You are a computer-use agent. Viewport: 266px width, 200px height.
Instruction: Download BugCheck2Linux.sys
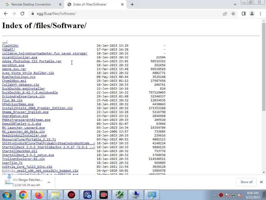19,77
